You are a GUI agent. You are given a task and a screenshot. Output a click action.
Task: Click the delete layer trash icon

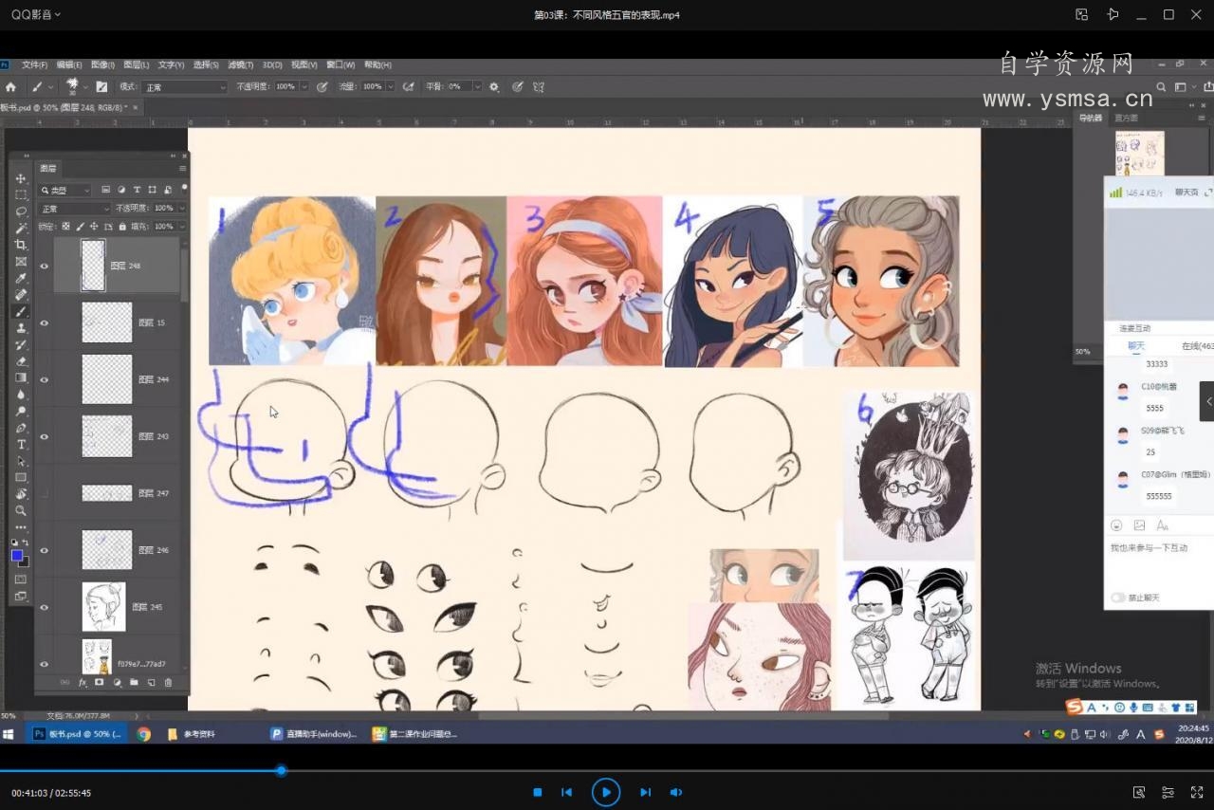pos(169,682)
